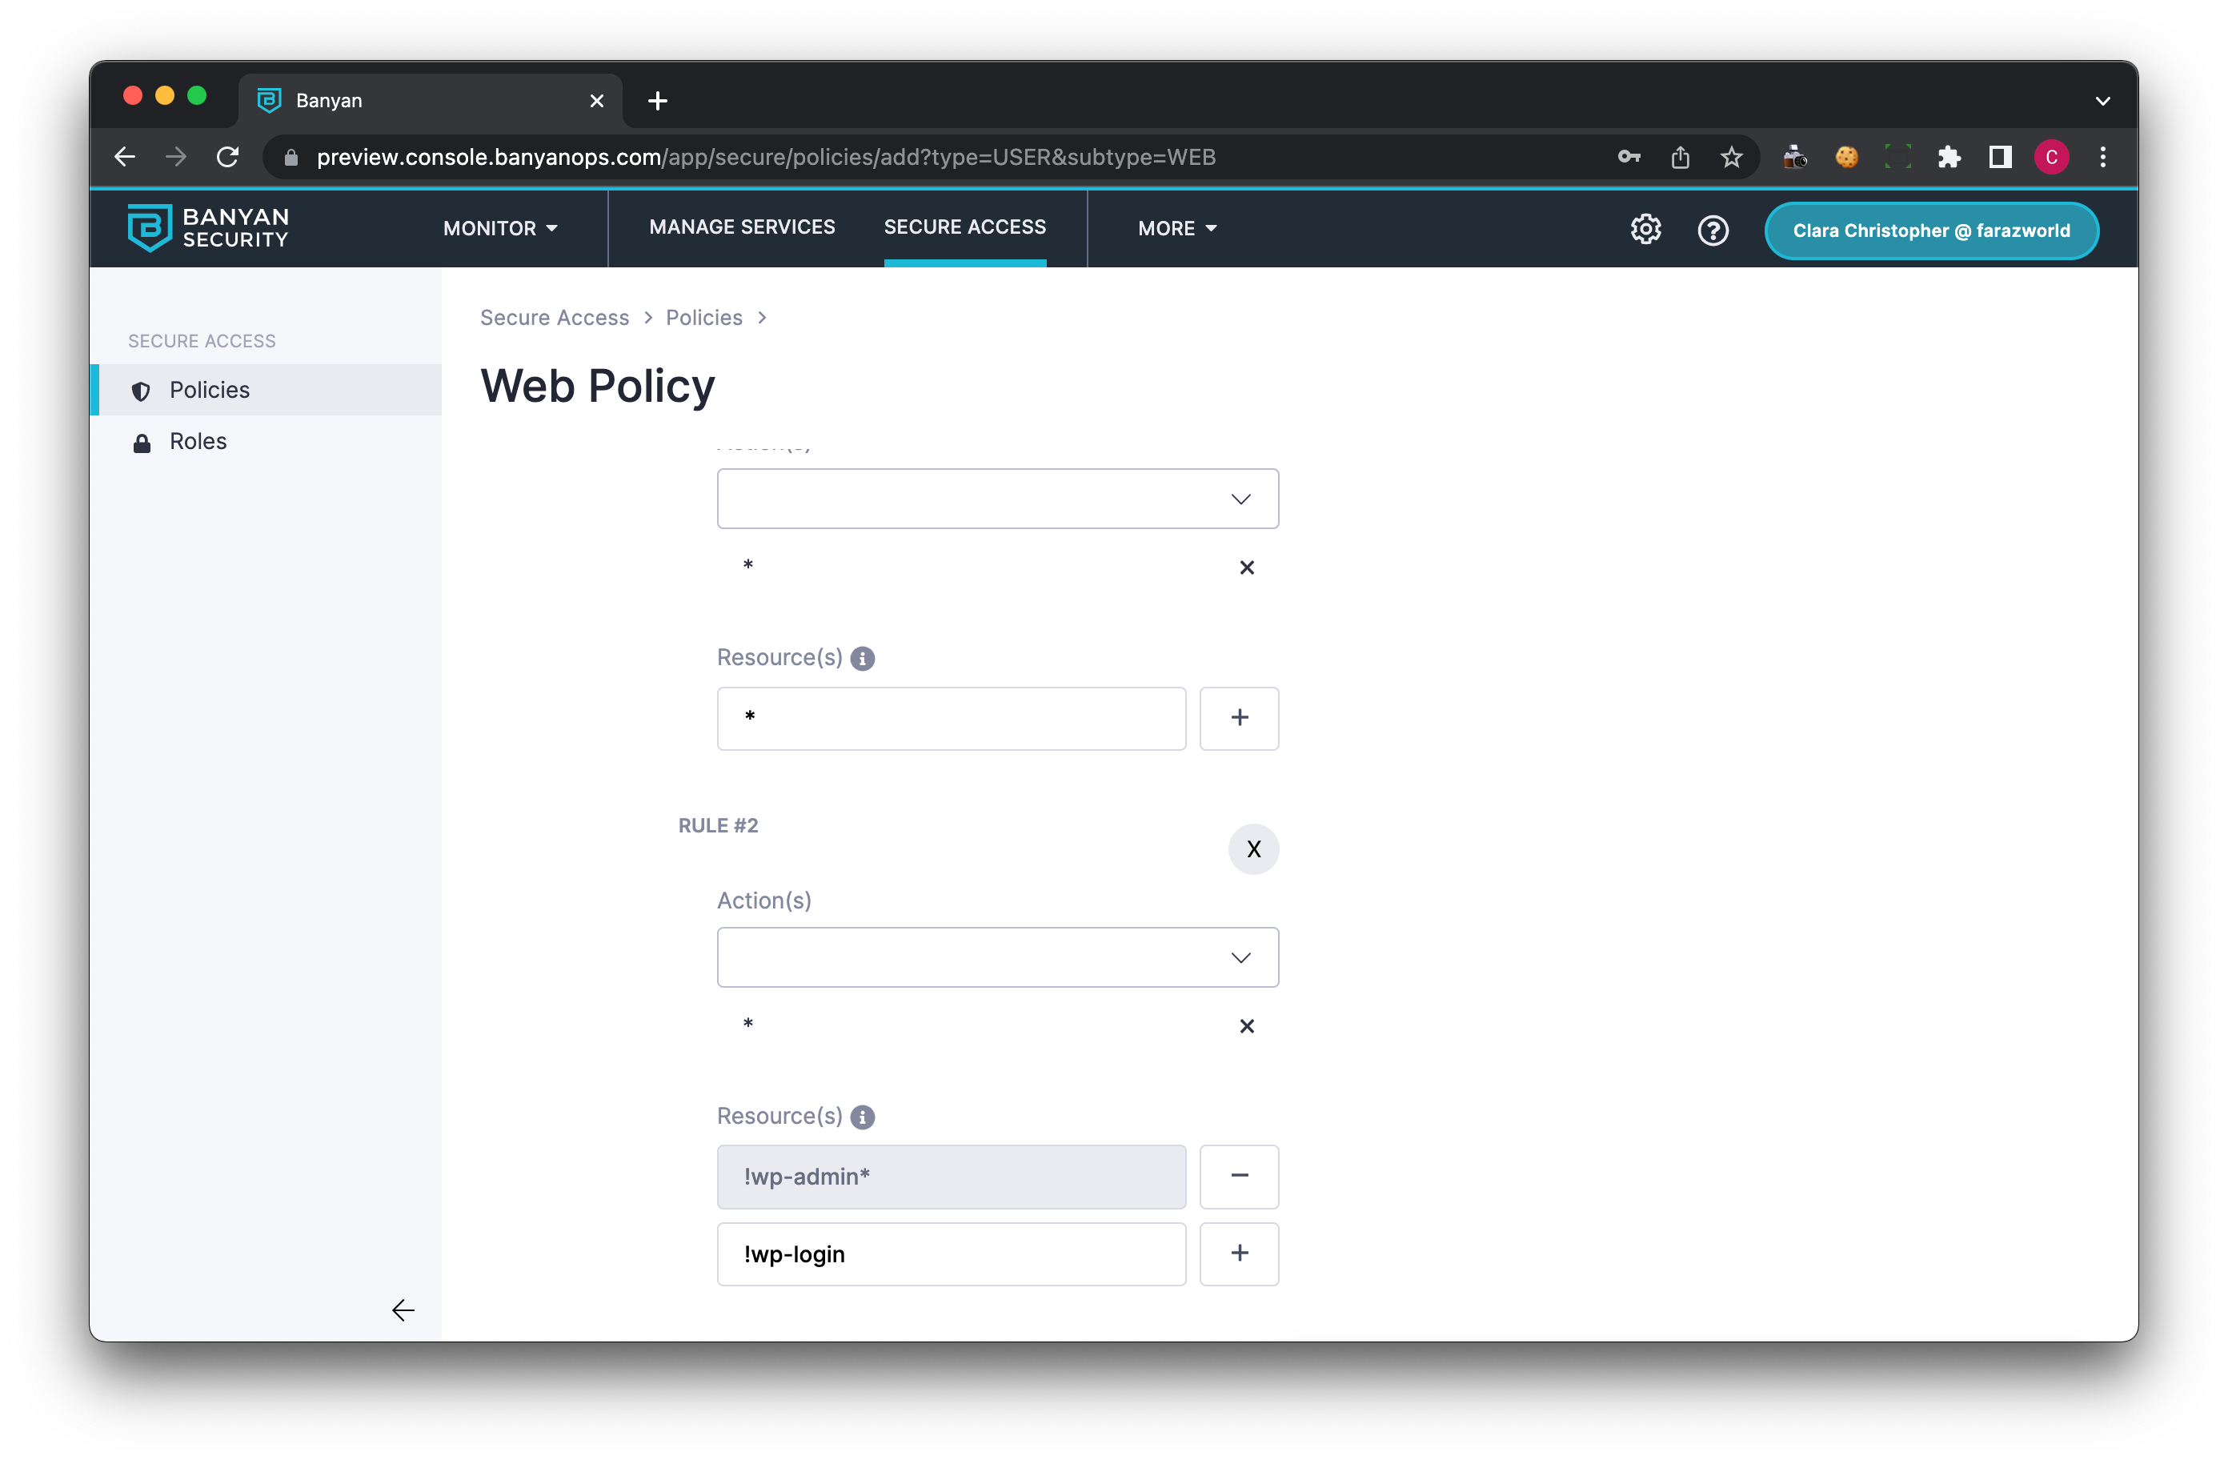Open Banyan console settings gear
The width and height of the screenshot is (2228, 1460).
[1645, 228]
